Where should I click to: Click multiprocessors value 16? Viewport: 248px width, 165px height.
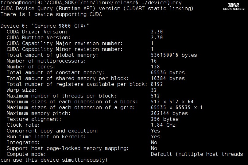coord(154,61)
